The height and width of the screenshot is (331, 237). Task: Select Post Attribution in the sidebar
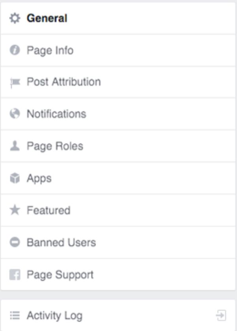click(64, 82)
